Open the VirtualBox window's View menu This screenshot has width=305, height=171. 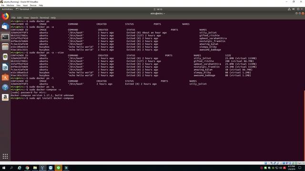tap(18, 5)
